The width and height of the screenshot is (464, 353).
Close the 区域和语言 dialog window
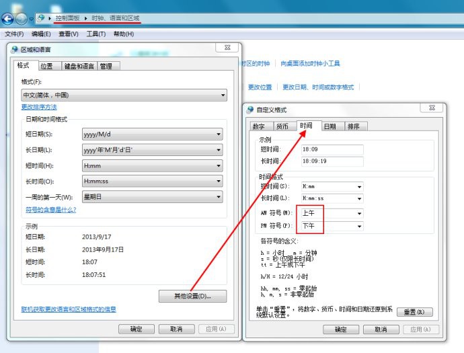pos(229,48)
